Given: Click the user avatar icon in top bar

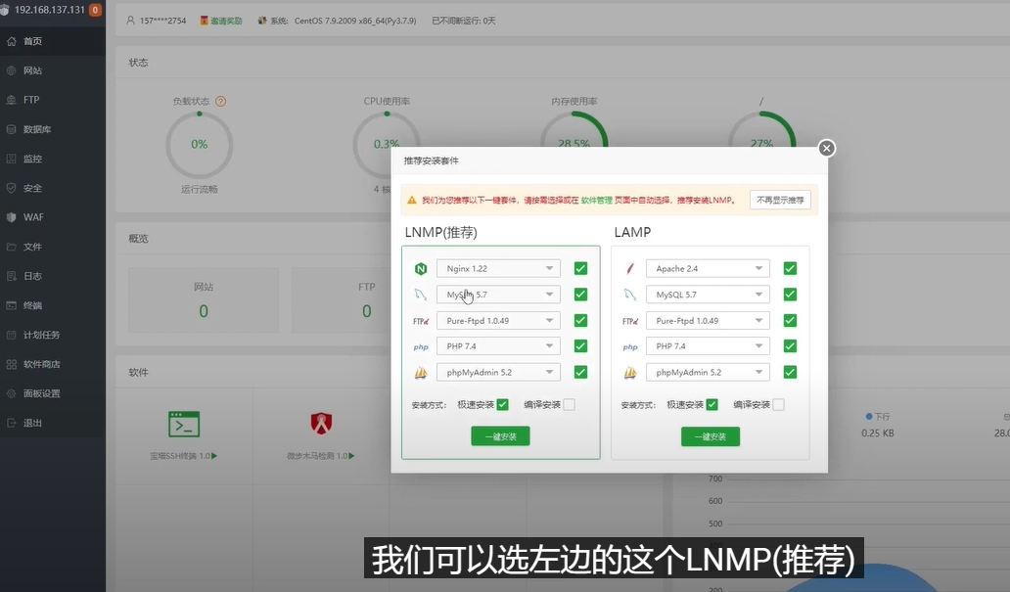Looking at the screenshot, I should pyautogui.click(x=131, y=21).
